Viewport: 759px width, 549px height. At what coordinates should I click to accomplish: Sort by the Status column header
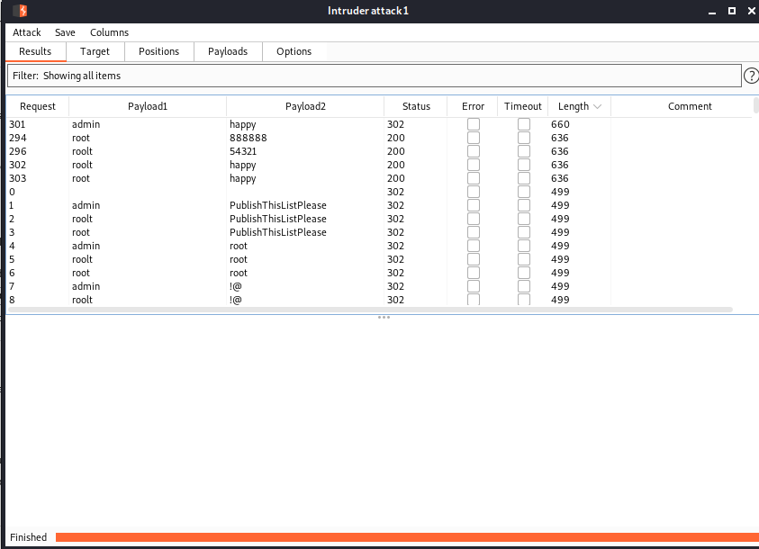pyautogui.click(x=416, y=106)
